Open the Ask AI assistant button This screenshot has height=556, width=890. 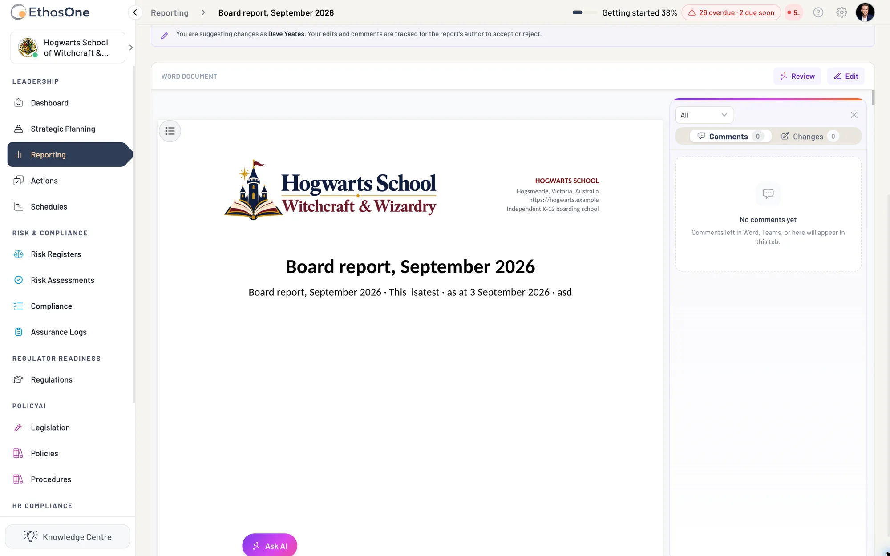click(270, 545)
